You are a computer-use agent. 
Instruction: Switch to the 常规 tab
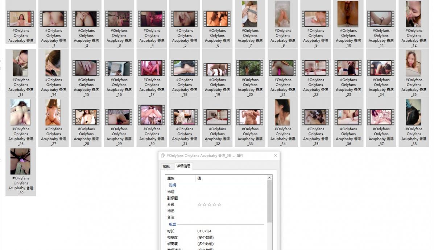click(x=166, y=166)
